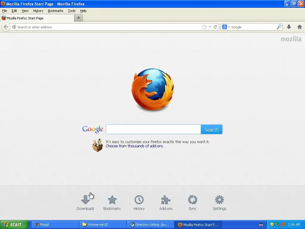
Task: Go to the home page icon
Action: [300, 27]
